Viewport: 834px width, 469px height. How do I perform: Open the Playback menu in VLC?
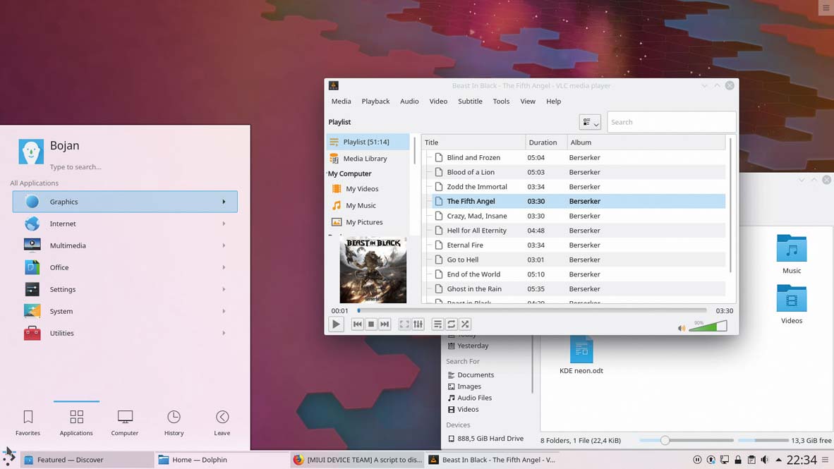click(375, 101)
